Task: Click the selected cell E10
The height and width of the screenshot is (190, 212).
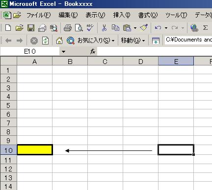Action: click(x=176, y=149)
